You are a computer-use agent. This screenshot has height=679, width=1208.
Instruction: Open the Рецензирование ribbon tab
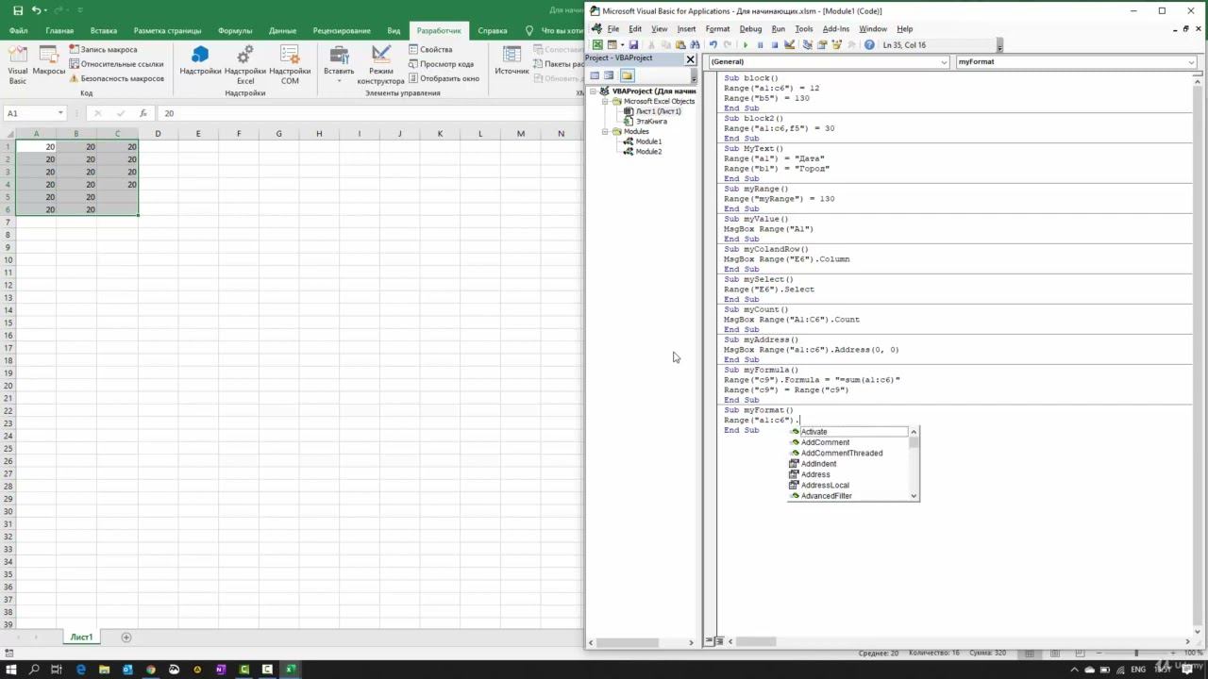(x=342, y=30)
